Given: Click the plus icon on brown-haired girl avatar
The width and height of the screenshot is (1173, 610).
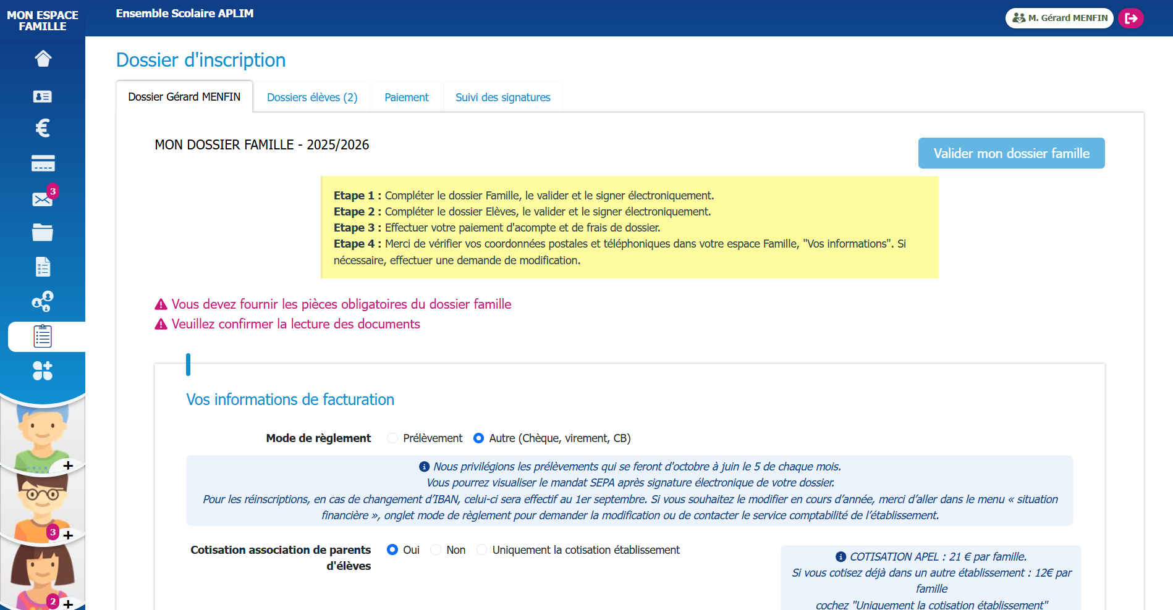Looking at the screenshot, I should tap(68, 604).
